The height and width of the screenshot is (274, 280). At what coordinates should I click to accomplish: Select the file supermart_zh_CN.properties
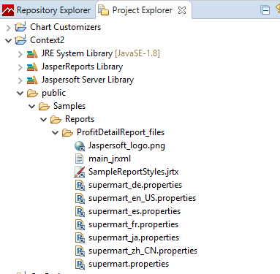coord(143,251)
